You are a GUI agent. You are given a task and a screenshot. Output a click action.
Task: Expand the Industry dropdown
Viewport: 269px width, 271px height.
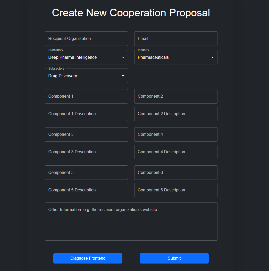click(176, 57)
